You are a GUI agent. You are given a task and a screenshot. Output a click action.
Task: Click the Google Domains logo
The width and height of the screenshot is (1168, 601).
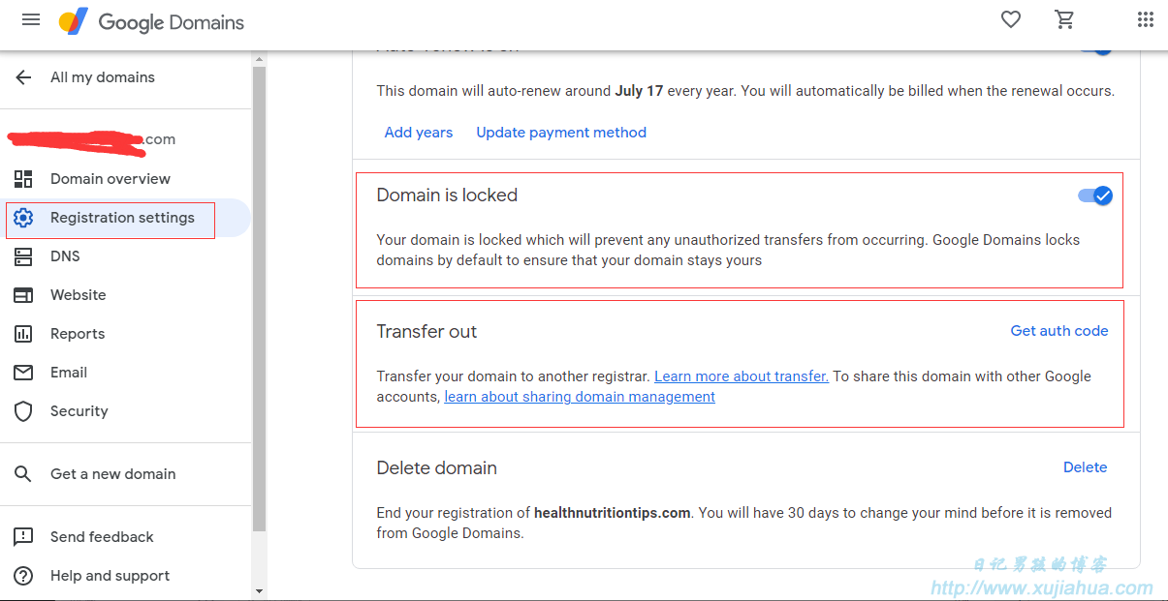point(151,21)
